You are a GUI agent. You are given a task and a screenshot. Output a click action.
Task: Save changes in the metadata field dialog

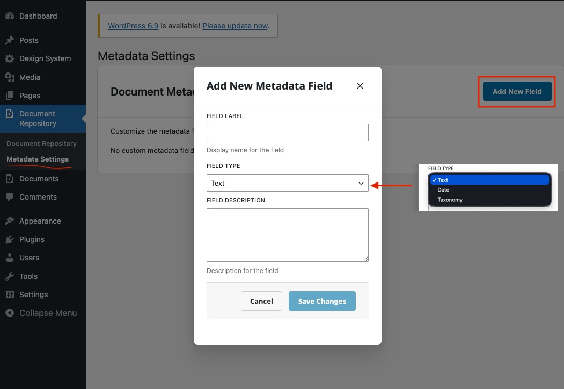click(322, 301)
